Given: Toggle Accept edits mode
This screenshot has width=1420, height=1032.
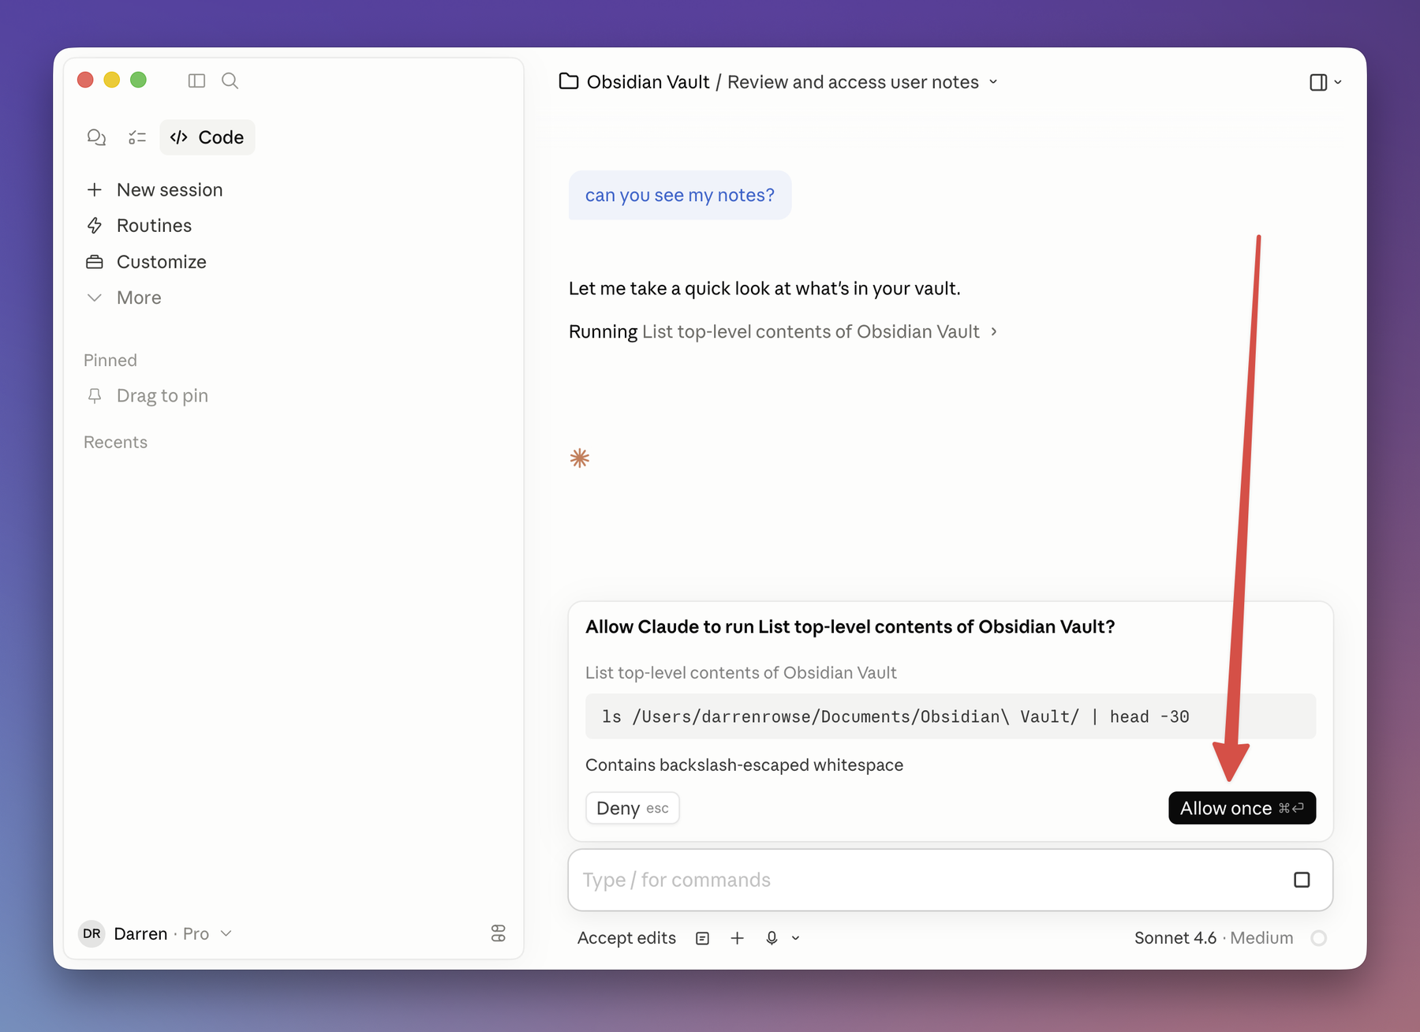Looking at the screenshot, I should click(626, 938).
